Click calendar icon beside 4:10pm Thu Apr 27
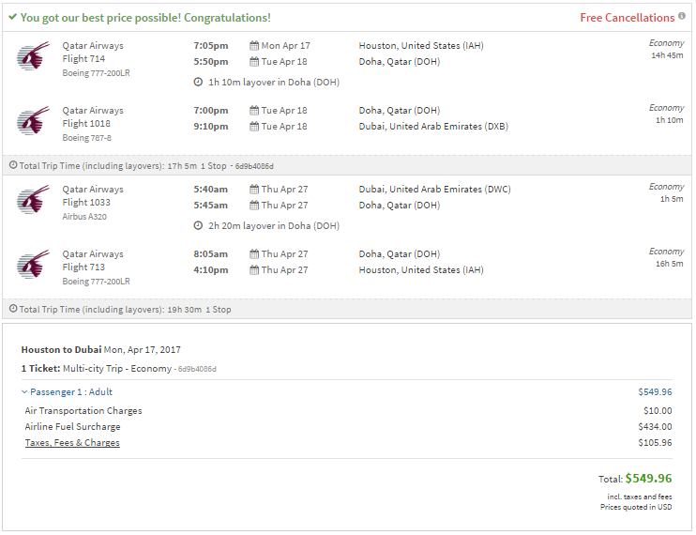 pos(254,270)
